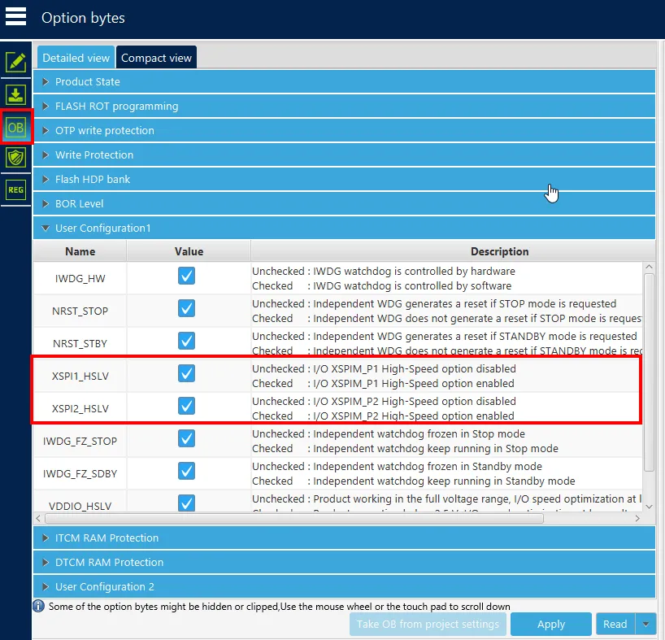Toggle the VDDIO_HSLV checkbox
The height and width of the screenshot is (640, 665).
tap(187, 503)
